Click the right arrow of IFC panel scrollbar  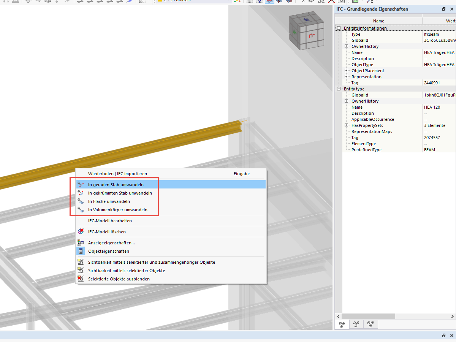tap(453, 316)
